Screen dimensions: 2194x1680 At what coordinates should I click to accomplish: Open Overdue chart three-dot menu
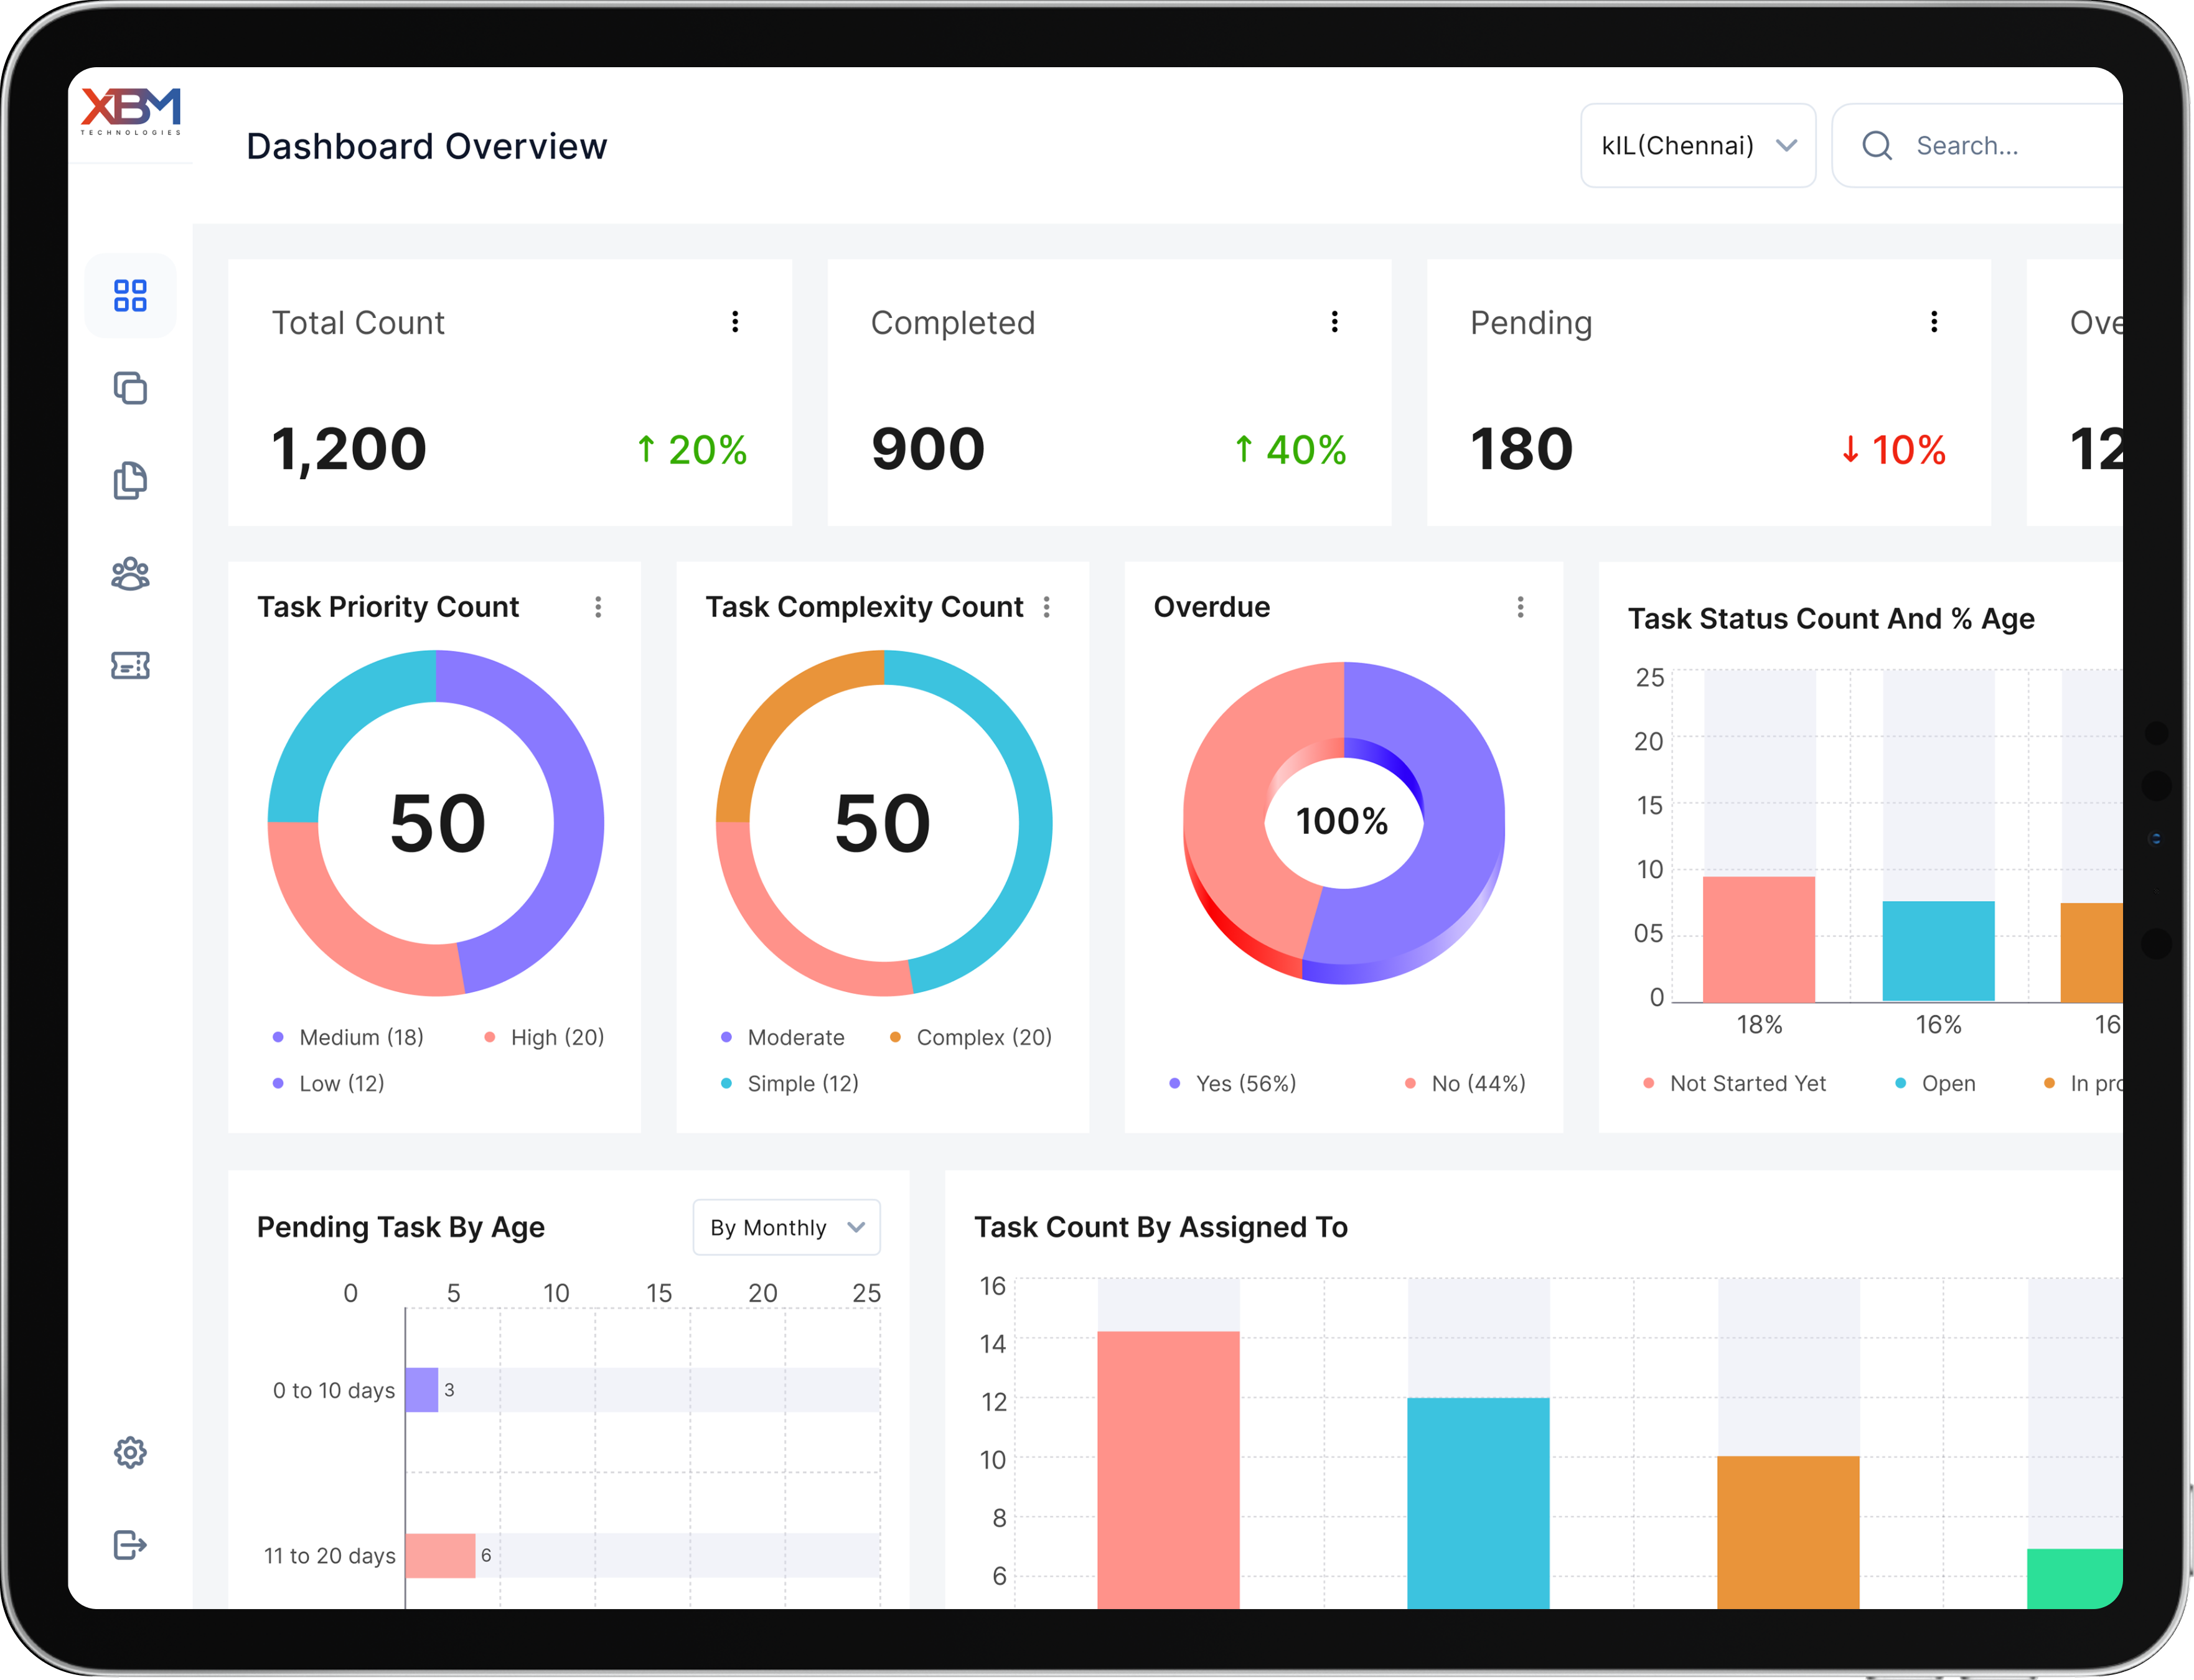point(1521,607)
